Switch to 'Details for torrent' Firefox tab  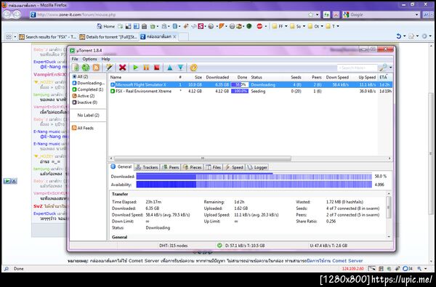click(108, 37)
